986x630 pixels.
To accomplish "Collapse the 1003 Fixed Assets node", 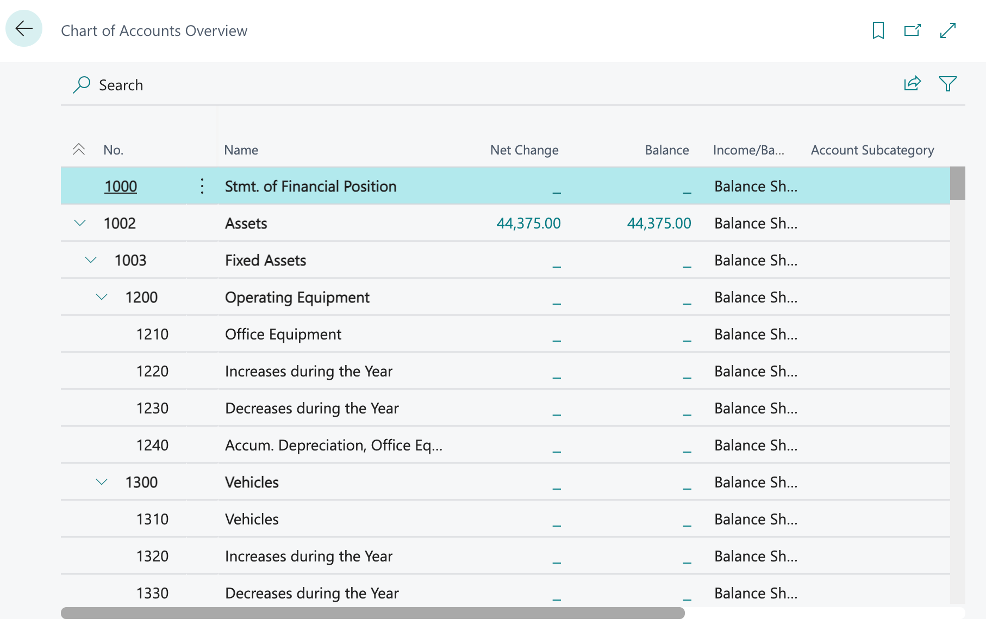I will (91, 260).
